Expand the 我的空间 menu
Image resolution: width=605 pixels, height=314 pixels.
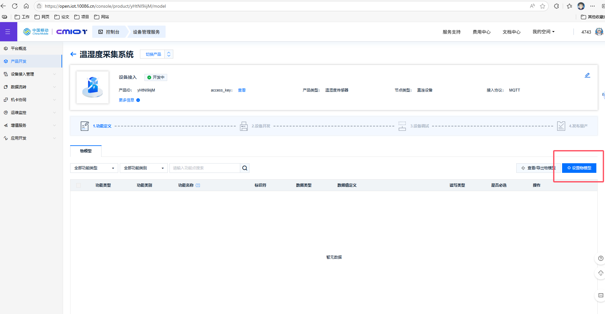click(x=543, y=32)
